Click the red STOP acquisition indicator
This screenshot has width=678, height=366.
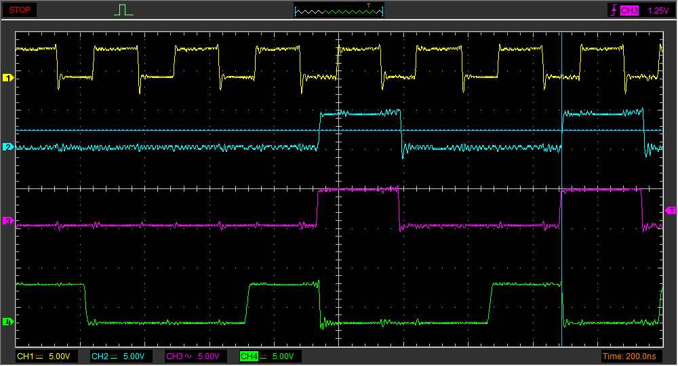point(20,10)
